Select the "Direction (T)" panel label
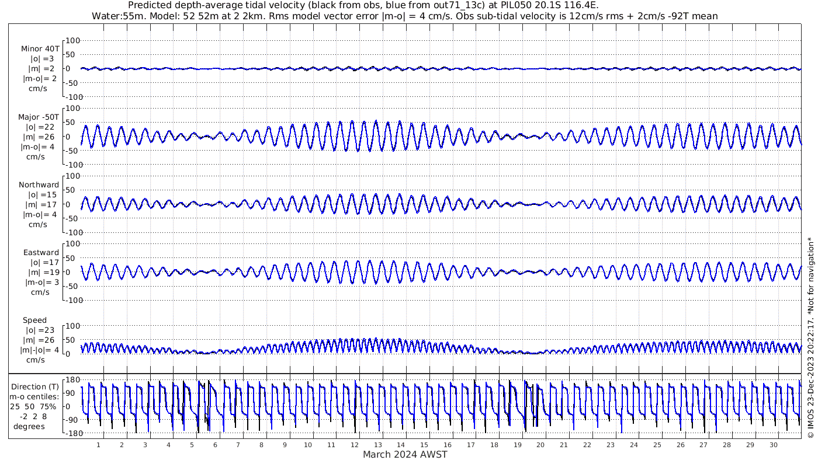Image resolution: width=818 pixels, height=467 pixels. click(35, 386)
